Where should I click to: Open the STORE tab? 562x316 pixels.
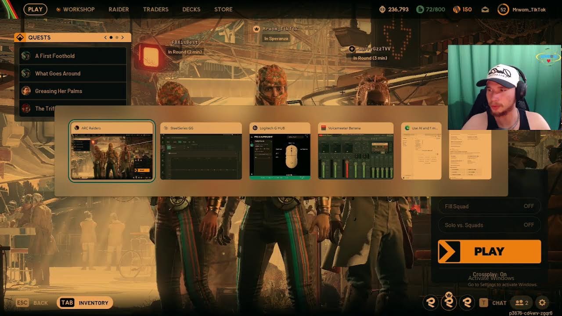(x=223, y=9)
